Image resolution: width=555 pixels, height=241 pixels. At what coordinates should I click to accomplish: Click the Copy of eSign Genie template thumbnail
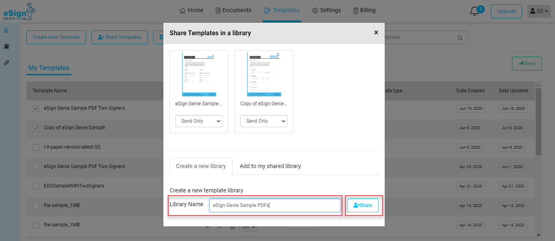pos(264,74)
